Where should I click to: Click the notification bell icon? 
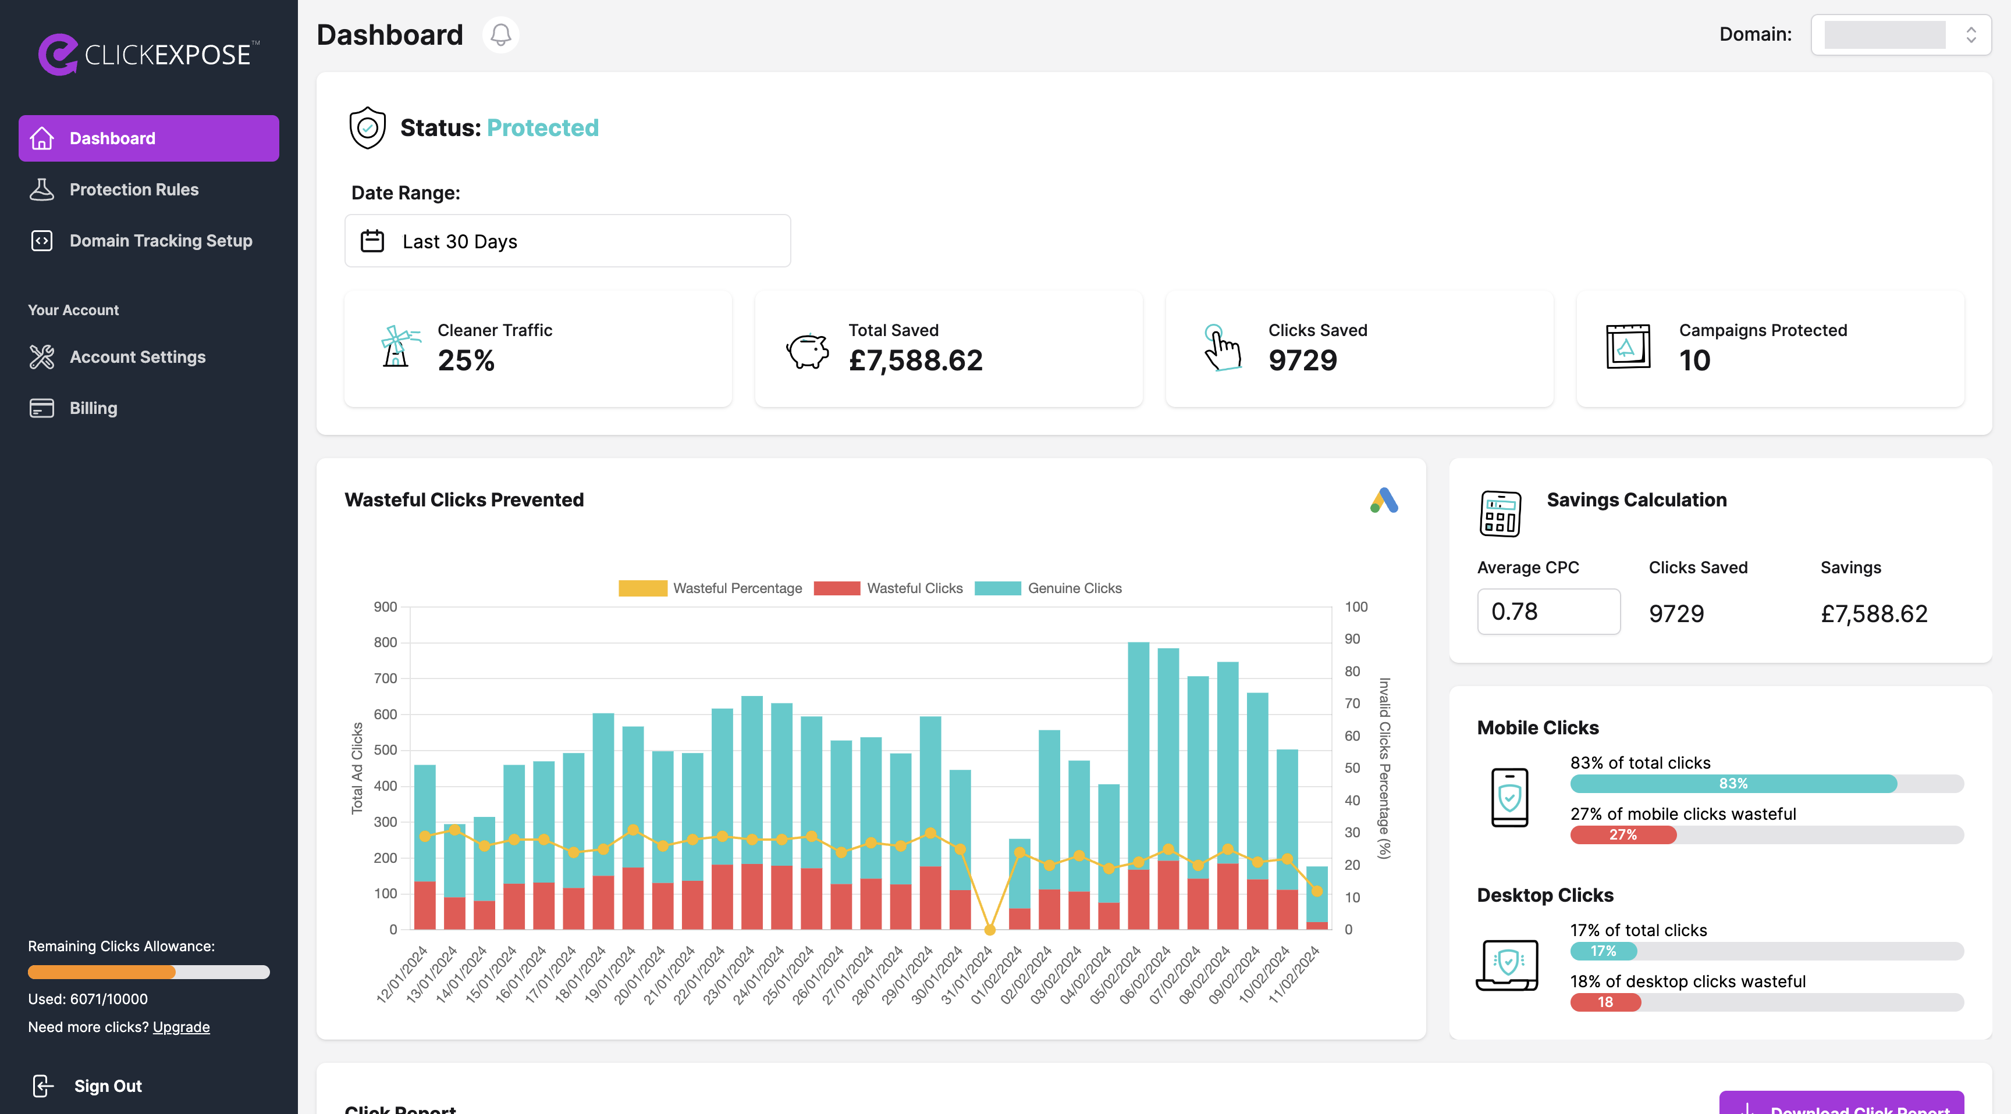[500, 35]
